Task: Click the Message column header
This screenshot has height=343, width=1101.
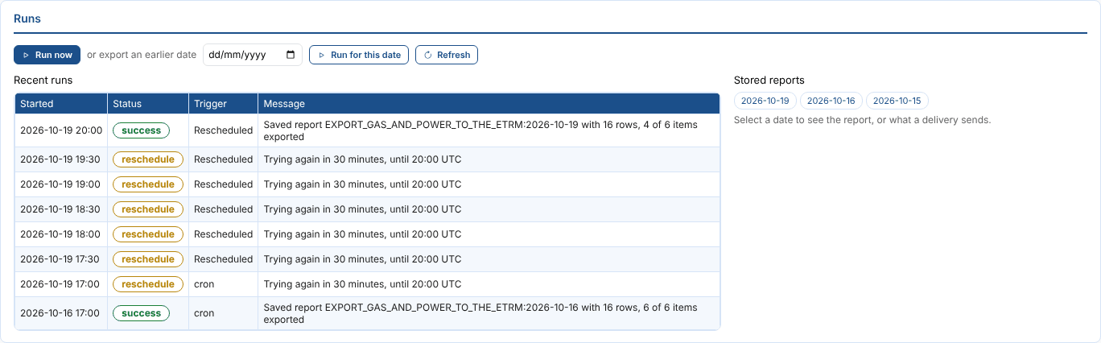Action: point(489,104)
